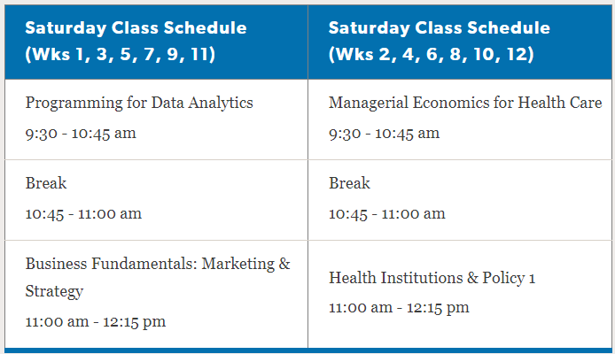Click "Managerial Economics for Health Care" course name

click(x=465, y=103)
